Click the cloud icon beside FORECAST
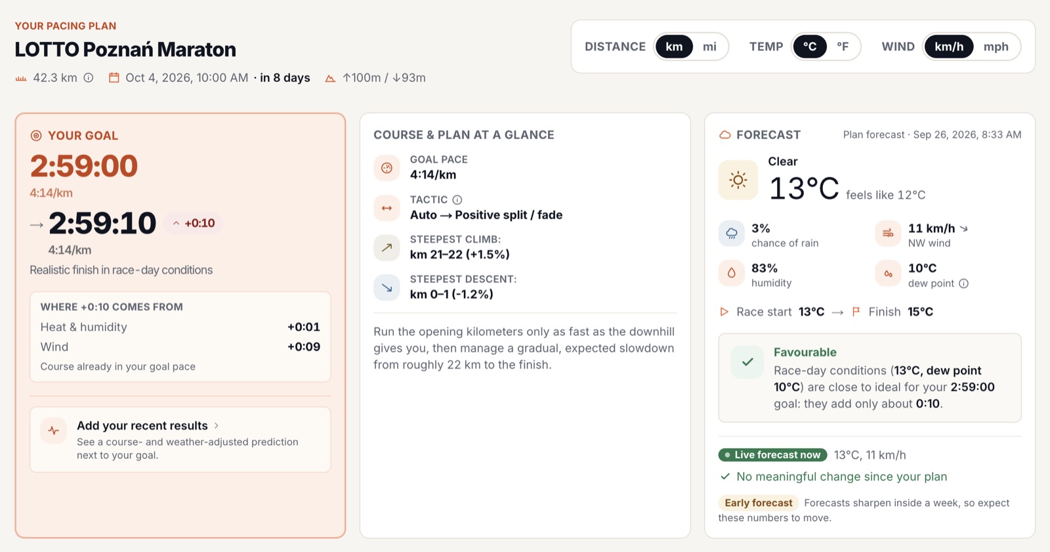Screen dimensions: 1050x552 pos(725,135)
